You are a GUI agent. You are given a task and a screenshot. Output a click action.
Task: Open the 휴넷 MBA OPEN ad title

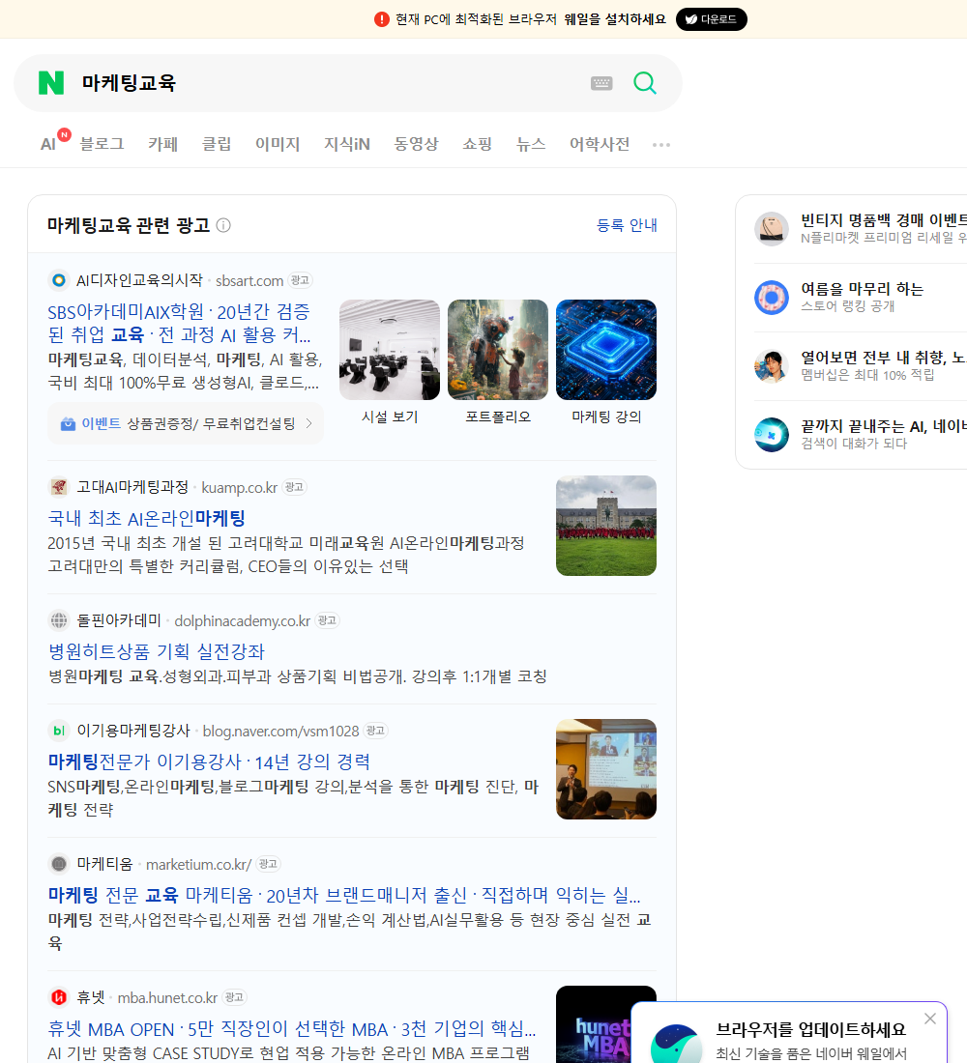click(292, 1028)
